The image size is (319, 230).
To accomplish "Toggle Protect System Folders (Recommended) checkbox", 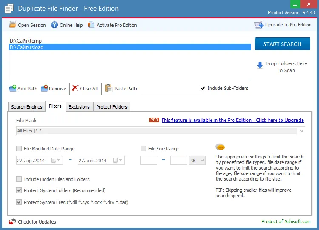I will pyautogui.click(x=19, y=190).
